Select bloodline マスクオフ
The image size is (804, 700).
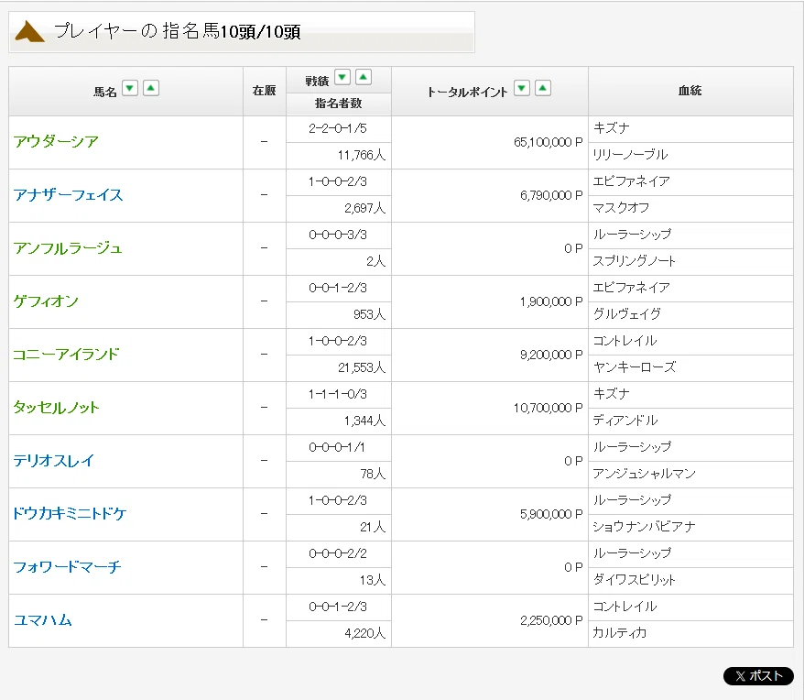(x=621, y=208)
